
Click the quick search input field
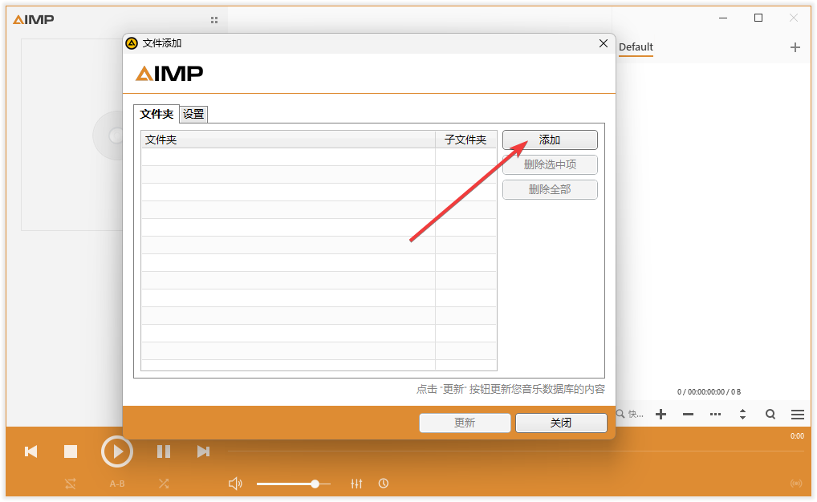[x=633, y=414]
